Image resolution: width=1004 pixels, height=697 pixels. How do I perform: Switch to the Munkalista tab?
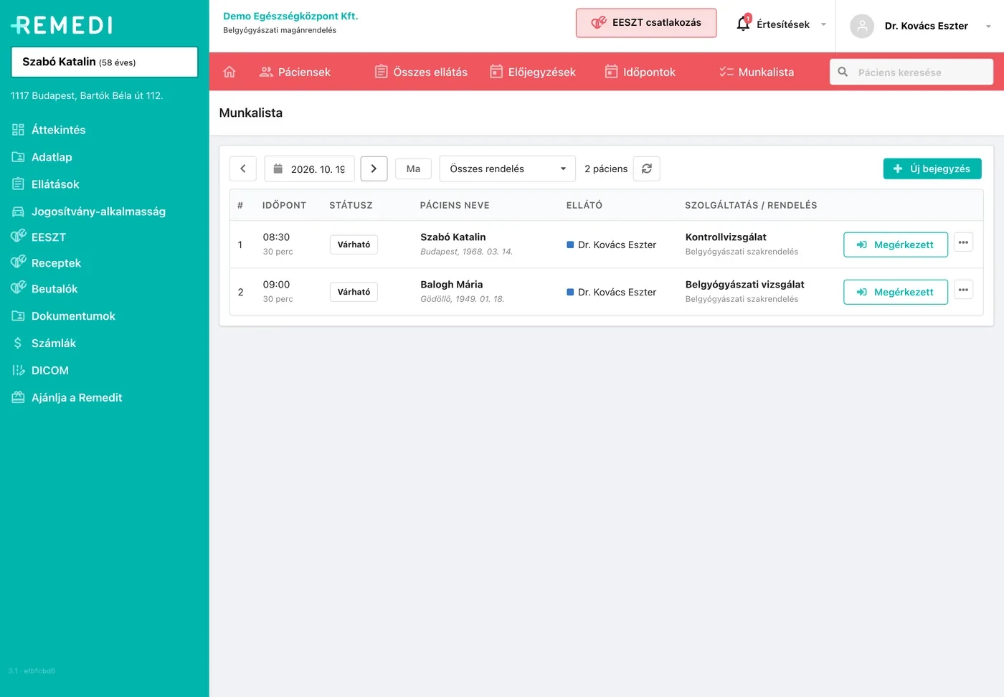coord(757,72)
